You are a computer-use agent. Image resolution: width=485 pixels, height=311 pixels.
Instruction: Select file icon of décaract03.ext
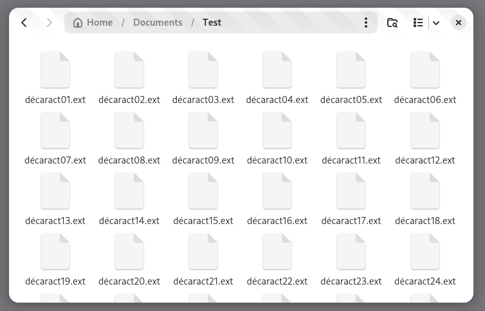point(203,70)
